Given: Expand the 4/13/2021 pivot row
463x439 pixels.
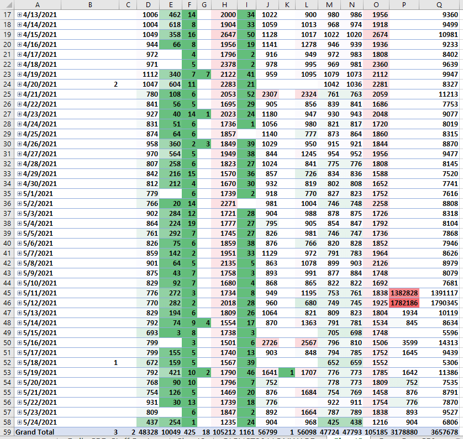Looking at the screenshot, I should point(20,14).
